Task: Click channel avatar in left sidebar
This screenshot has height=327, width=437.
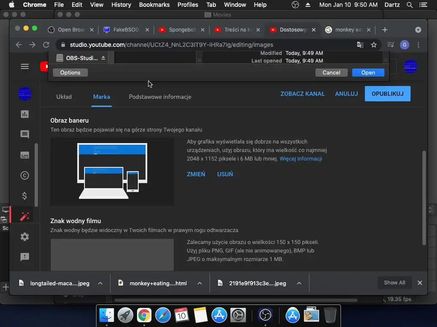Action: pos(25,94)
